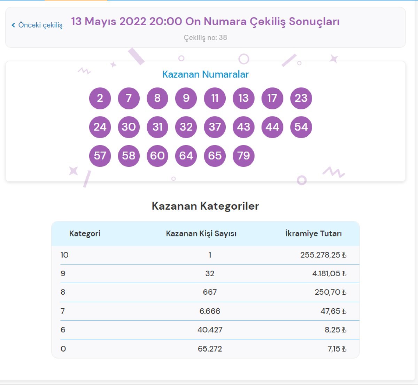Select the prize amount 8,25 ₺
Viewport: 418px width, 385px height.
pos(335,330)
